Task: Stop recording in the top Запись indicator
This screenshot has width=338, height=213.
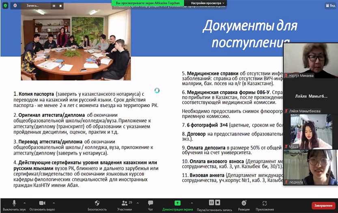Action: 60,6
